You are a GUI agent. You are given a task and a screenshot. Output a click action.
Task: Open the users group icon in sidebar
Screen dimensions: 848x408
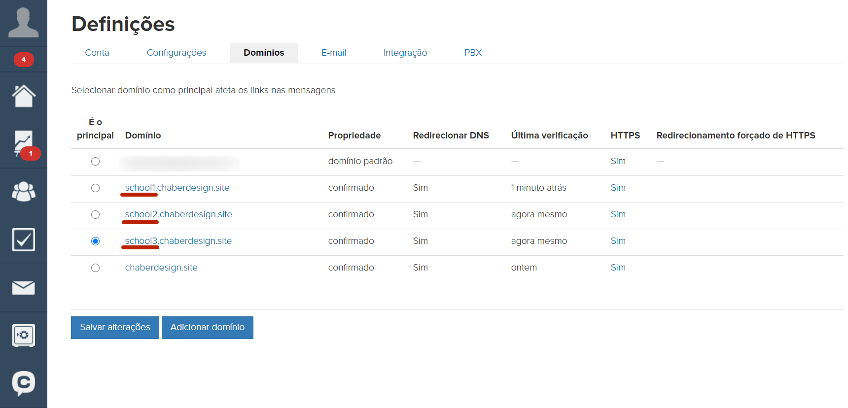tap(24, 192)
